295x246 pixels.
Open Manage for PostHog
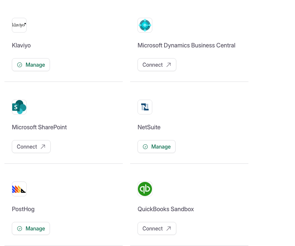[x=31, y=228]
